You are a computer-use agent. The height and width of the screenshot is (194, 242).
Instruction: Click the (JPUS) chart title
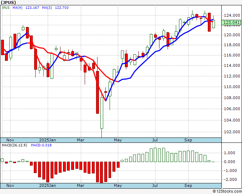(8, 2)
